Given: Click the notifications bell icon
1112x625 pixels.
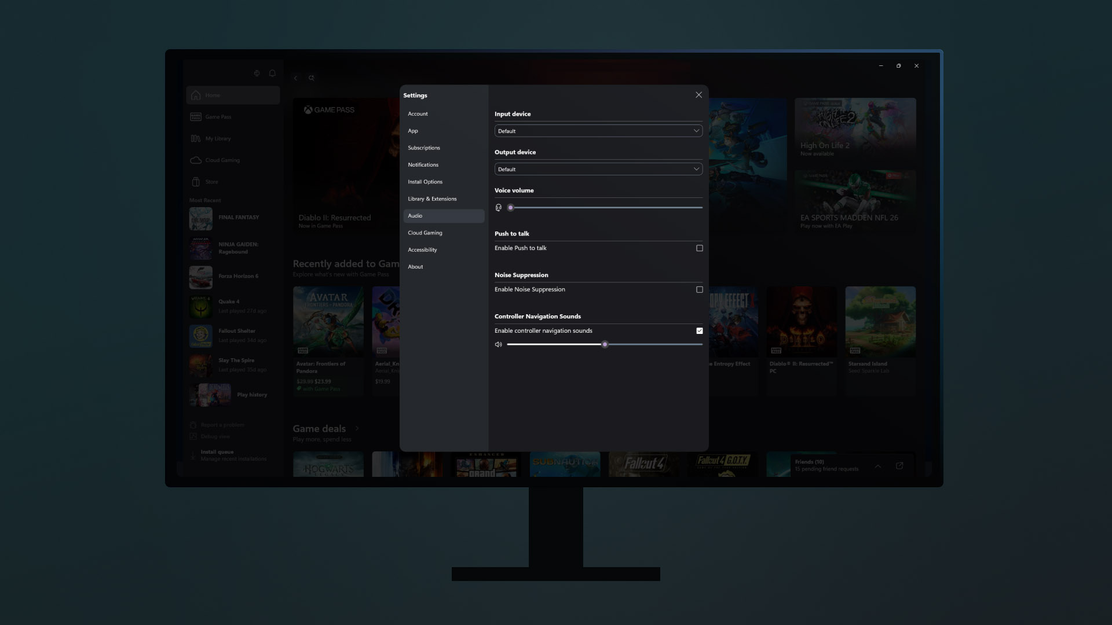Looking at the screenshot, I should click(x=272, y=73).
